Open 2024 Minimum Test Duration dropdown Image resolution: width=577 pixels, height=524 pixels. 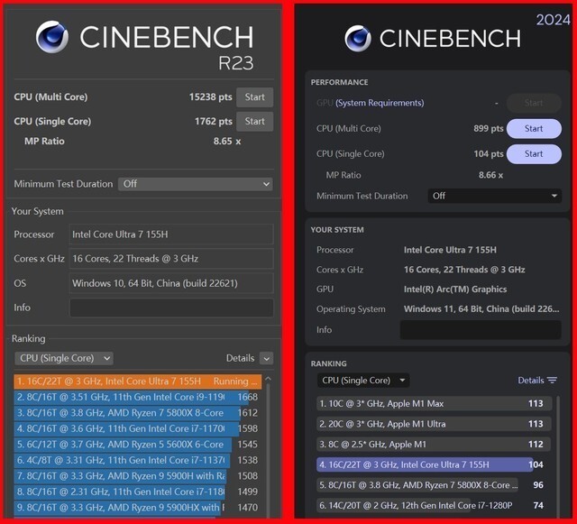point(495,196)
